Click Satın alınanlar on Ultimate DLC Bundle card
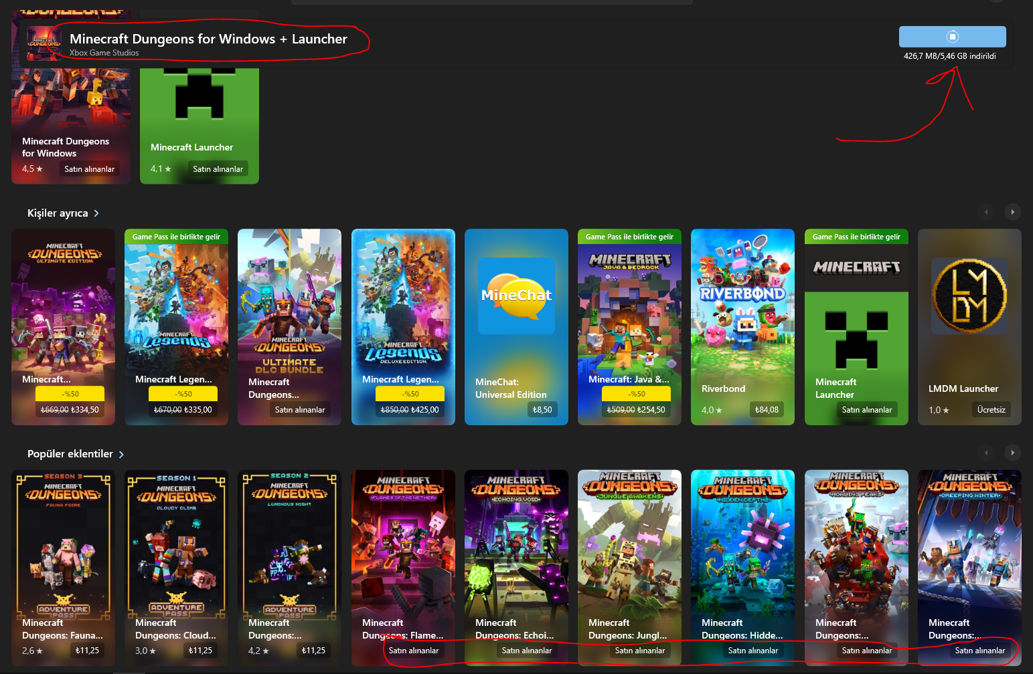 click(300, 410)
